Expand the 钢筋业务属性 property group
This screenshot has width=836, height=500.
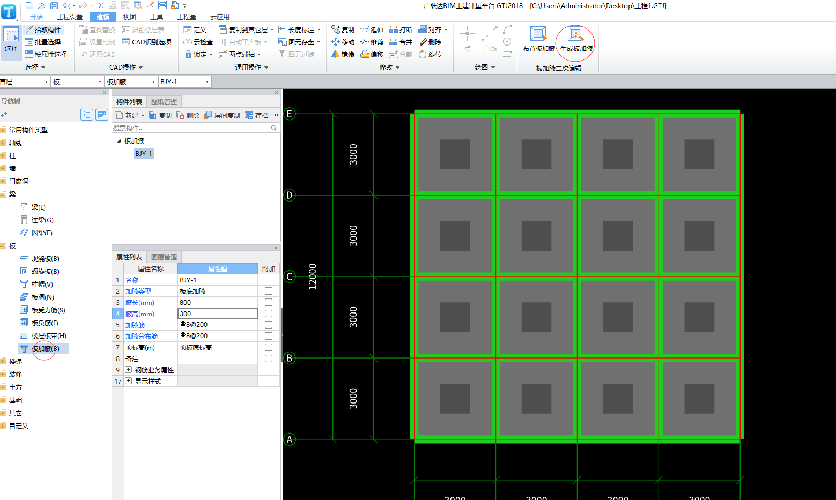128,370
